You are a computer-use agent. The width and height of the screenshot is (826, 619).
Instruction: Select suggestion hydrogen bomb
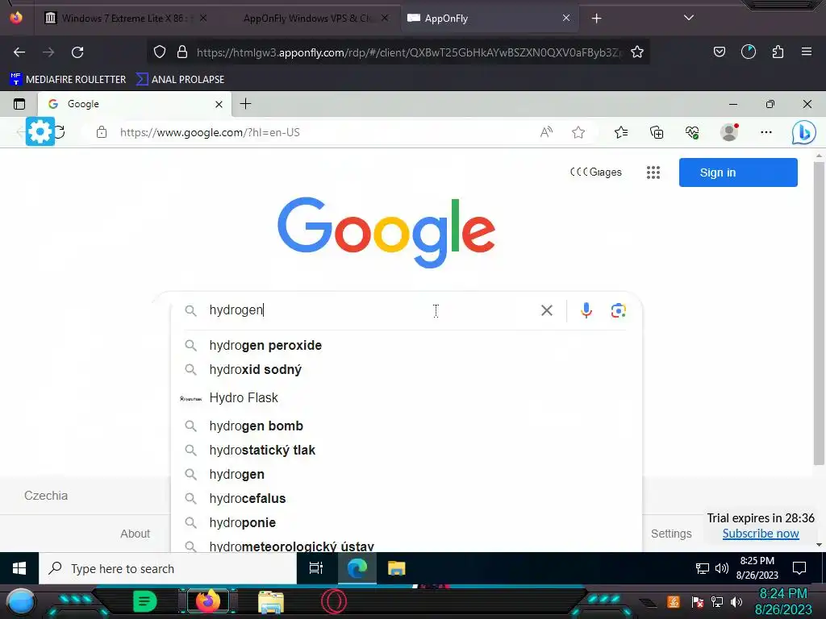pyautogui.click(x=406, y=426)
